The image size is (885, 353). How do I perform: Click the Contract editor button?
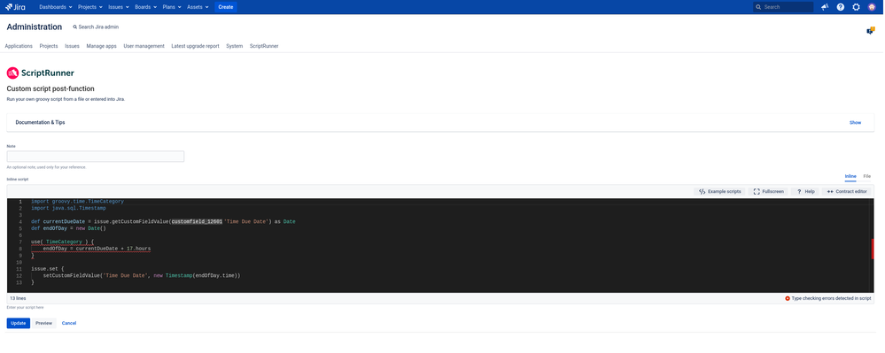click(847, 192)
